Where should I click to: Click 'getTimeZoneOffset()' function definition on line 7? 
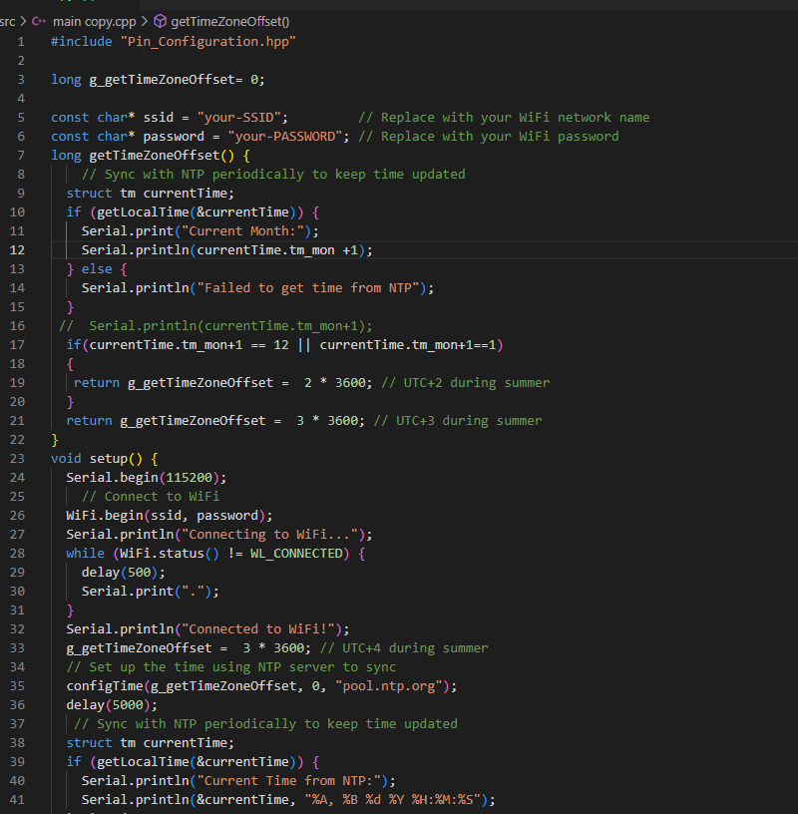pos(162,156)
